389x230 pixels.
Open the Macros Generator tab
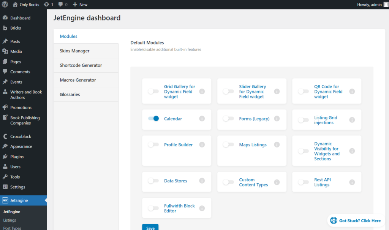pyautogui.click(x=86, y=80)
